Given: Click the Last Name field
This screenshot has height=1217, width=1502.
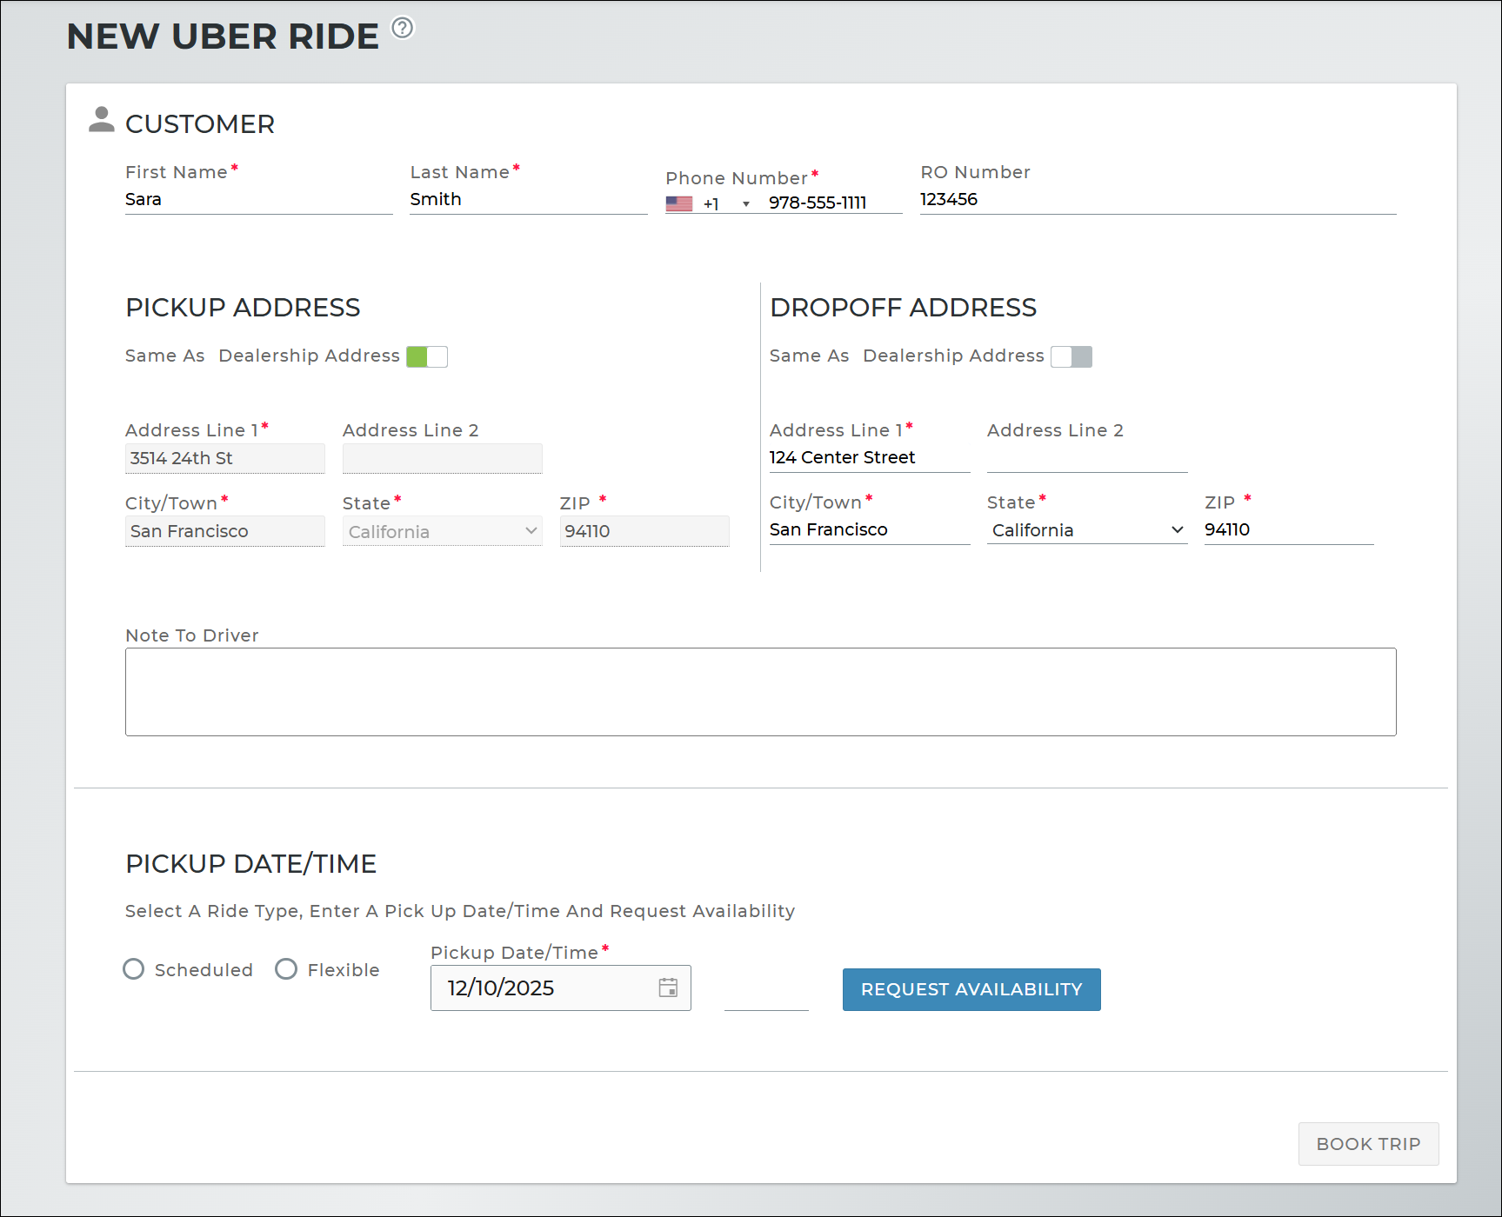Looking at the screenshot, I should 528,200.
